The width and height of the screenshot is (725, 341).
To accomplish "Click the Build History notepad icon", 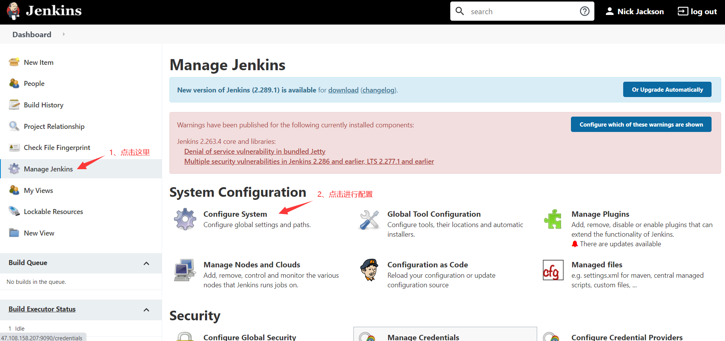I will 14,105.
